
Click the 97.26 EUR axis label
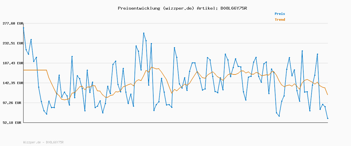[12, 103]
